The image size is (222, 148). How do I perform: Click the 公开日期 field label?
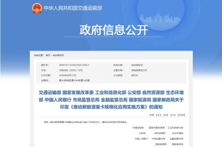46,75
